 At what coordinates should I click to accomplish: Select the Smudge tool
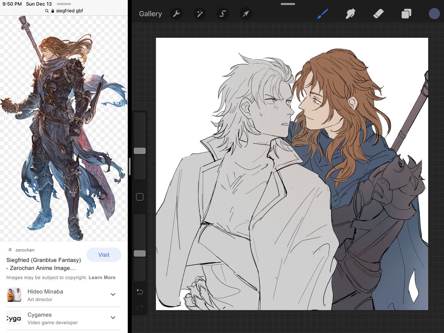coord(350,14)
